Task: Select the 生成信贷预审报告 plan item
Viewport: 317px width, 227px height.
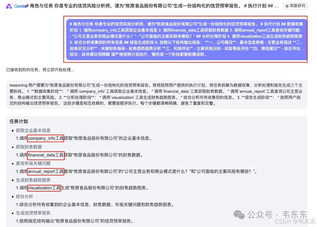Action: point(33,213)
